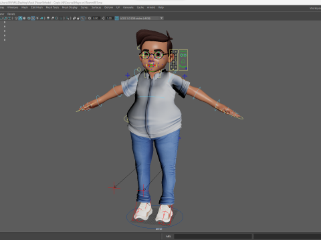Screen dimensions: 321x240
Task: Select the cyan chest curve control
Action: [151, 97]
